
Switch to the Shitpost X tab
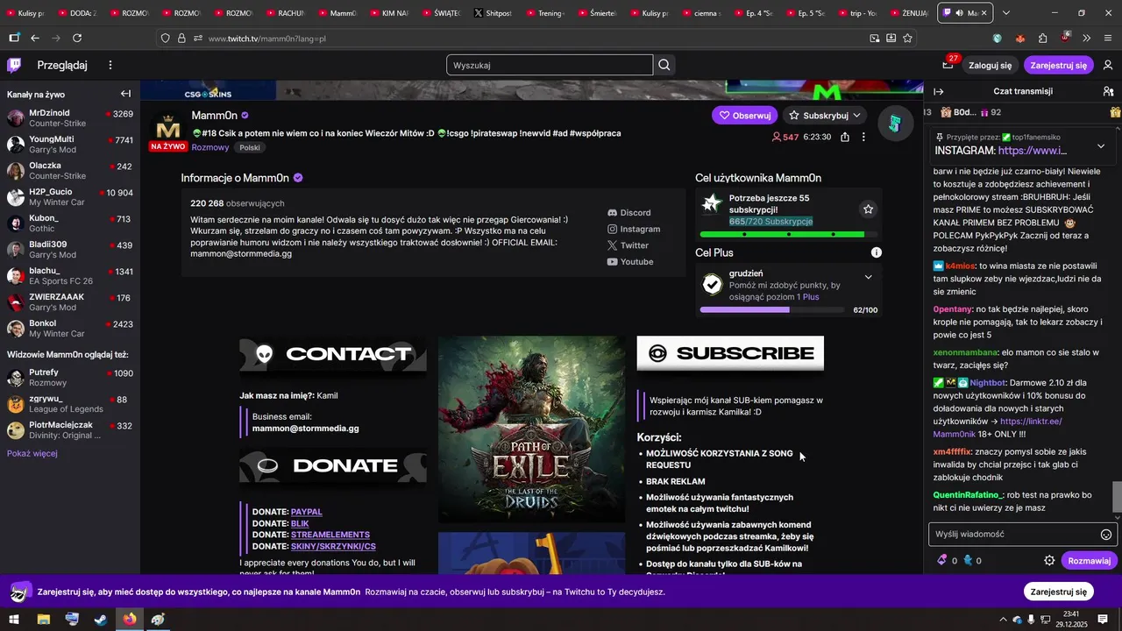tap(492, 13)
